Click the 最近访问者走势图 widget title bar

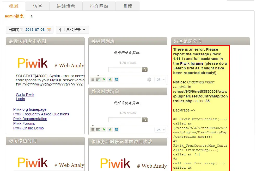(45, 41)
